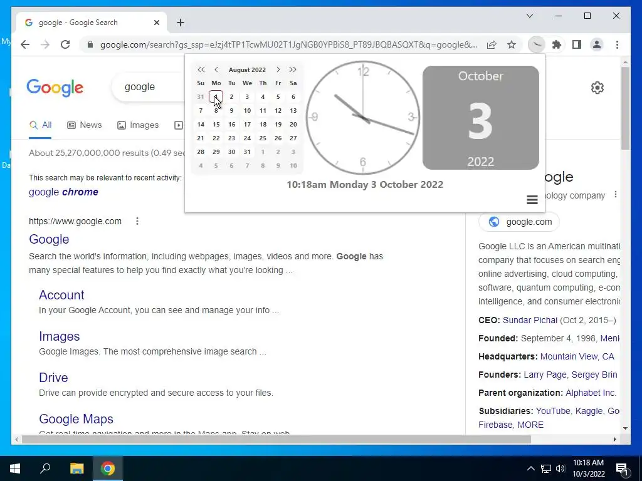Open Chrome three-dot menu
Screen dimensions: 642x481
click(617, 44)
